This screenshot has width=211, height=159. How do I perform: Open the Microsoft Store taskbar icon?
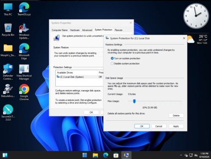116,155
